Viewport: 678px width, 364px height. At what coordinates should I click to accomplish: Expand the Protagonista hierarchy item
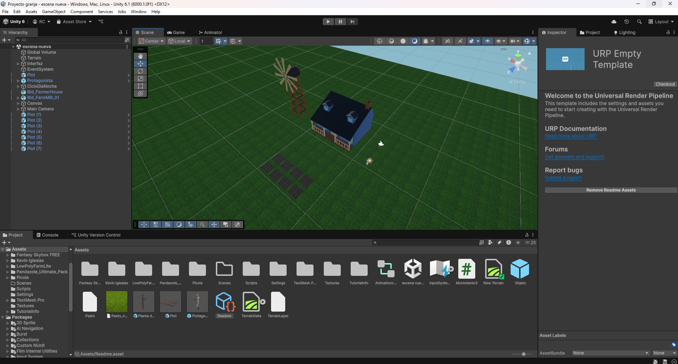(18, 81)
